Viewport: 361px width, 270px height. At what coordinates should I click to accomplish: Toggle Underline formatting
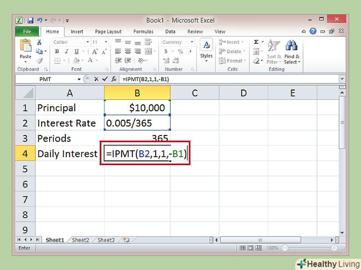(x=76, y=51)
